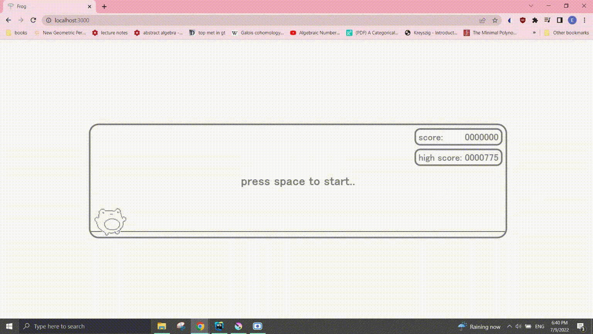Open uBlock Origin extension
Viewport: 593px width, 334px height.
coord(523,20)
